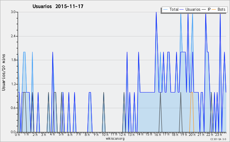Click the '12 h' x-axis label
This screenshot has height=142, width=230.
[122, 134]
